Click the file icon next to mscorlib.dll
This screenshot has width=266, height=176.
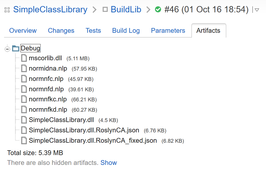[x=24, y=58]
